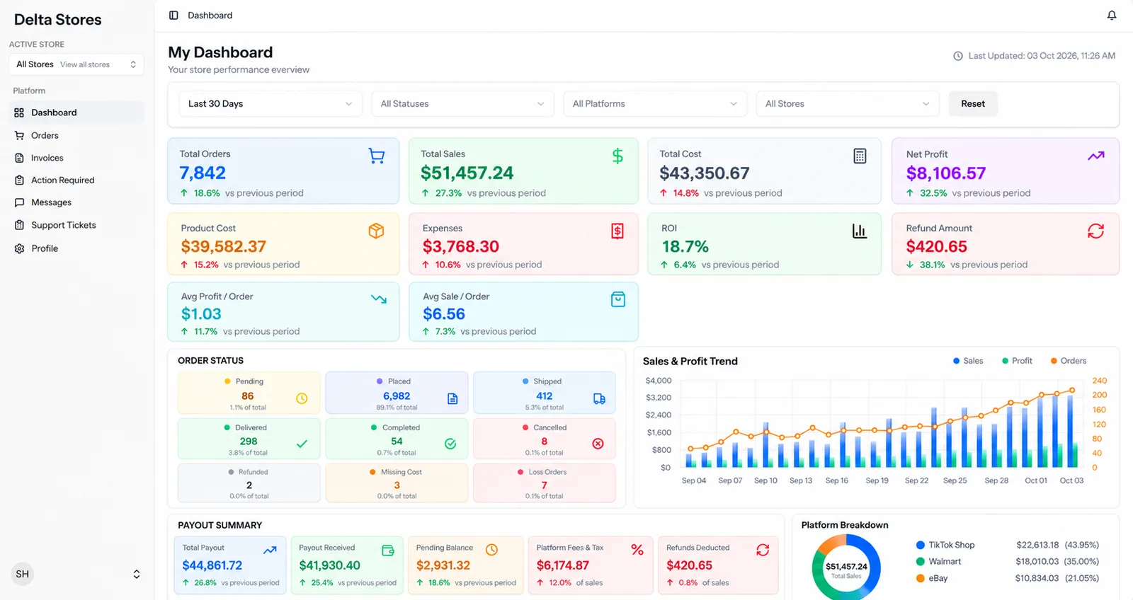Viewport: 1133px width, 600px height.
Task: Expand the SH user account menu
Action: click(x=76, y=574)
